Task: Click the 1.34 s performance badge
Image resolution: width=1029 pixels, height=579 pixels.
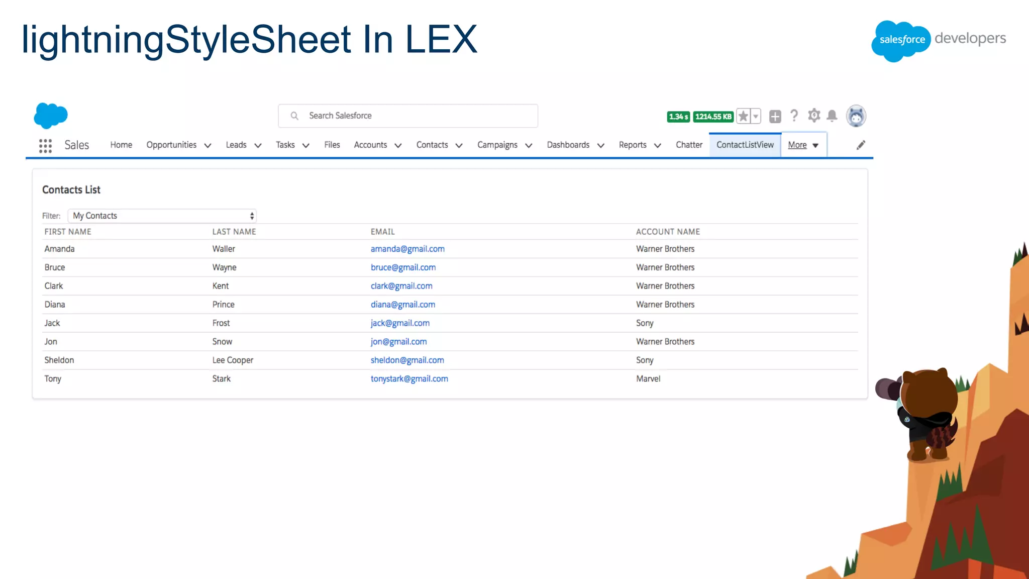Action: click(x=678, y=117)
